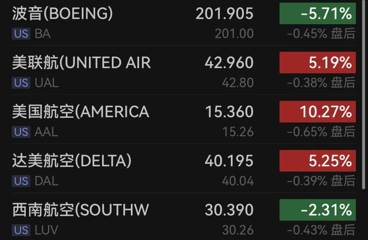
Task: Click the US market badge beside DAL
Action: 21,181
